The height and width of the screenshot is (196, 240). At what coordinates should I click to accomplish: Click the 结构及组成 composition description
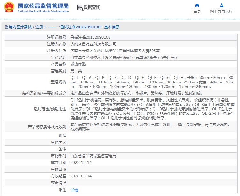point(137,93)
